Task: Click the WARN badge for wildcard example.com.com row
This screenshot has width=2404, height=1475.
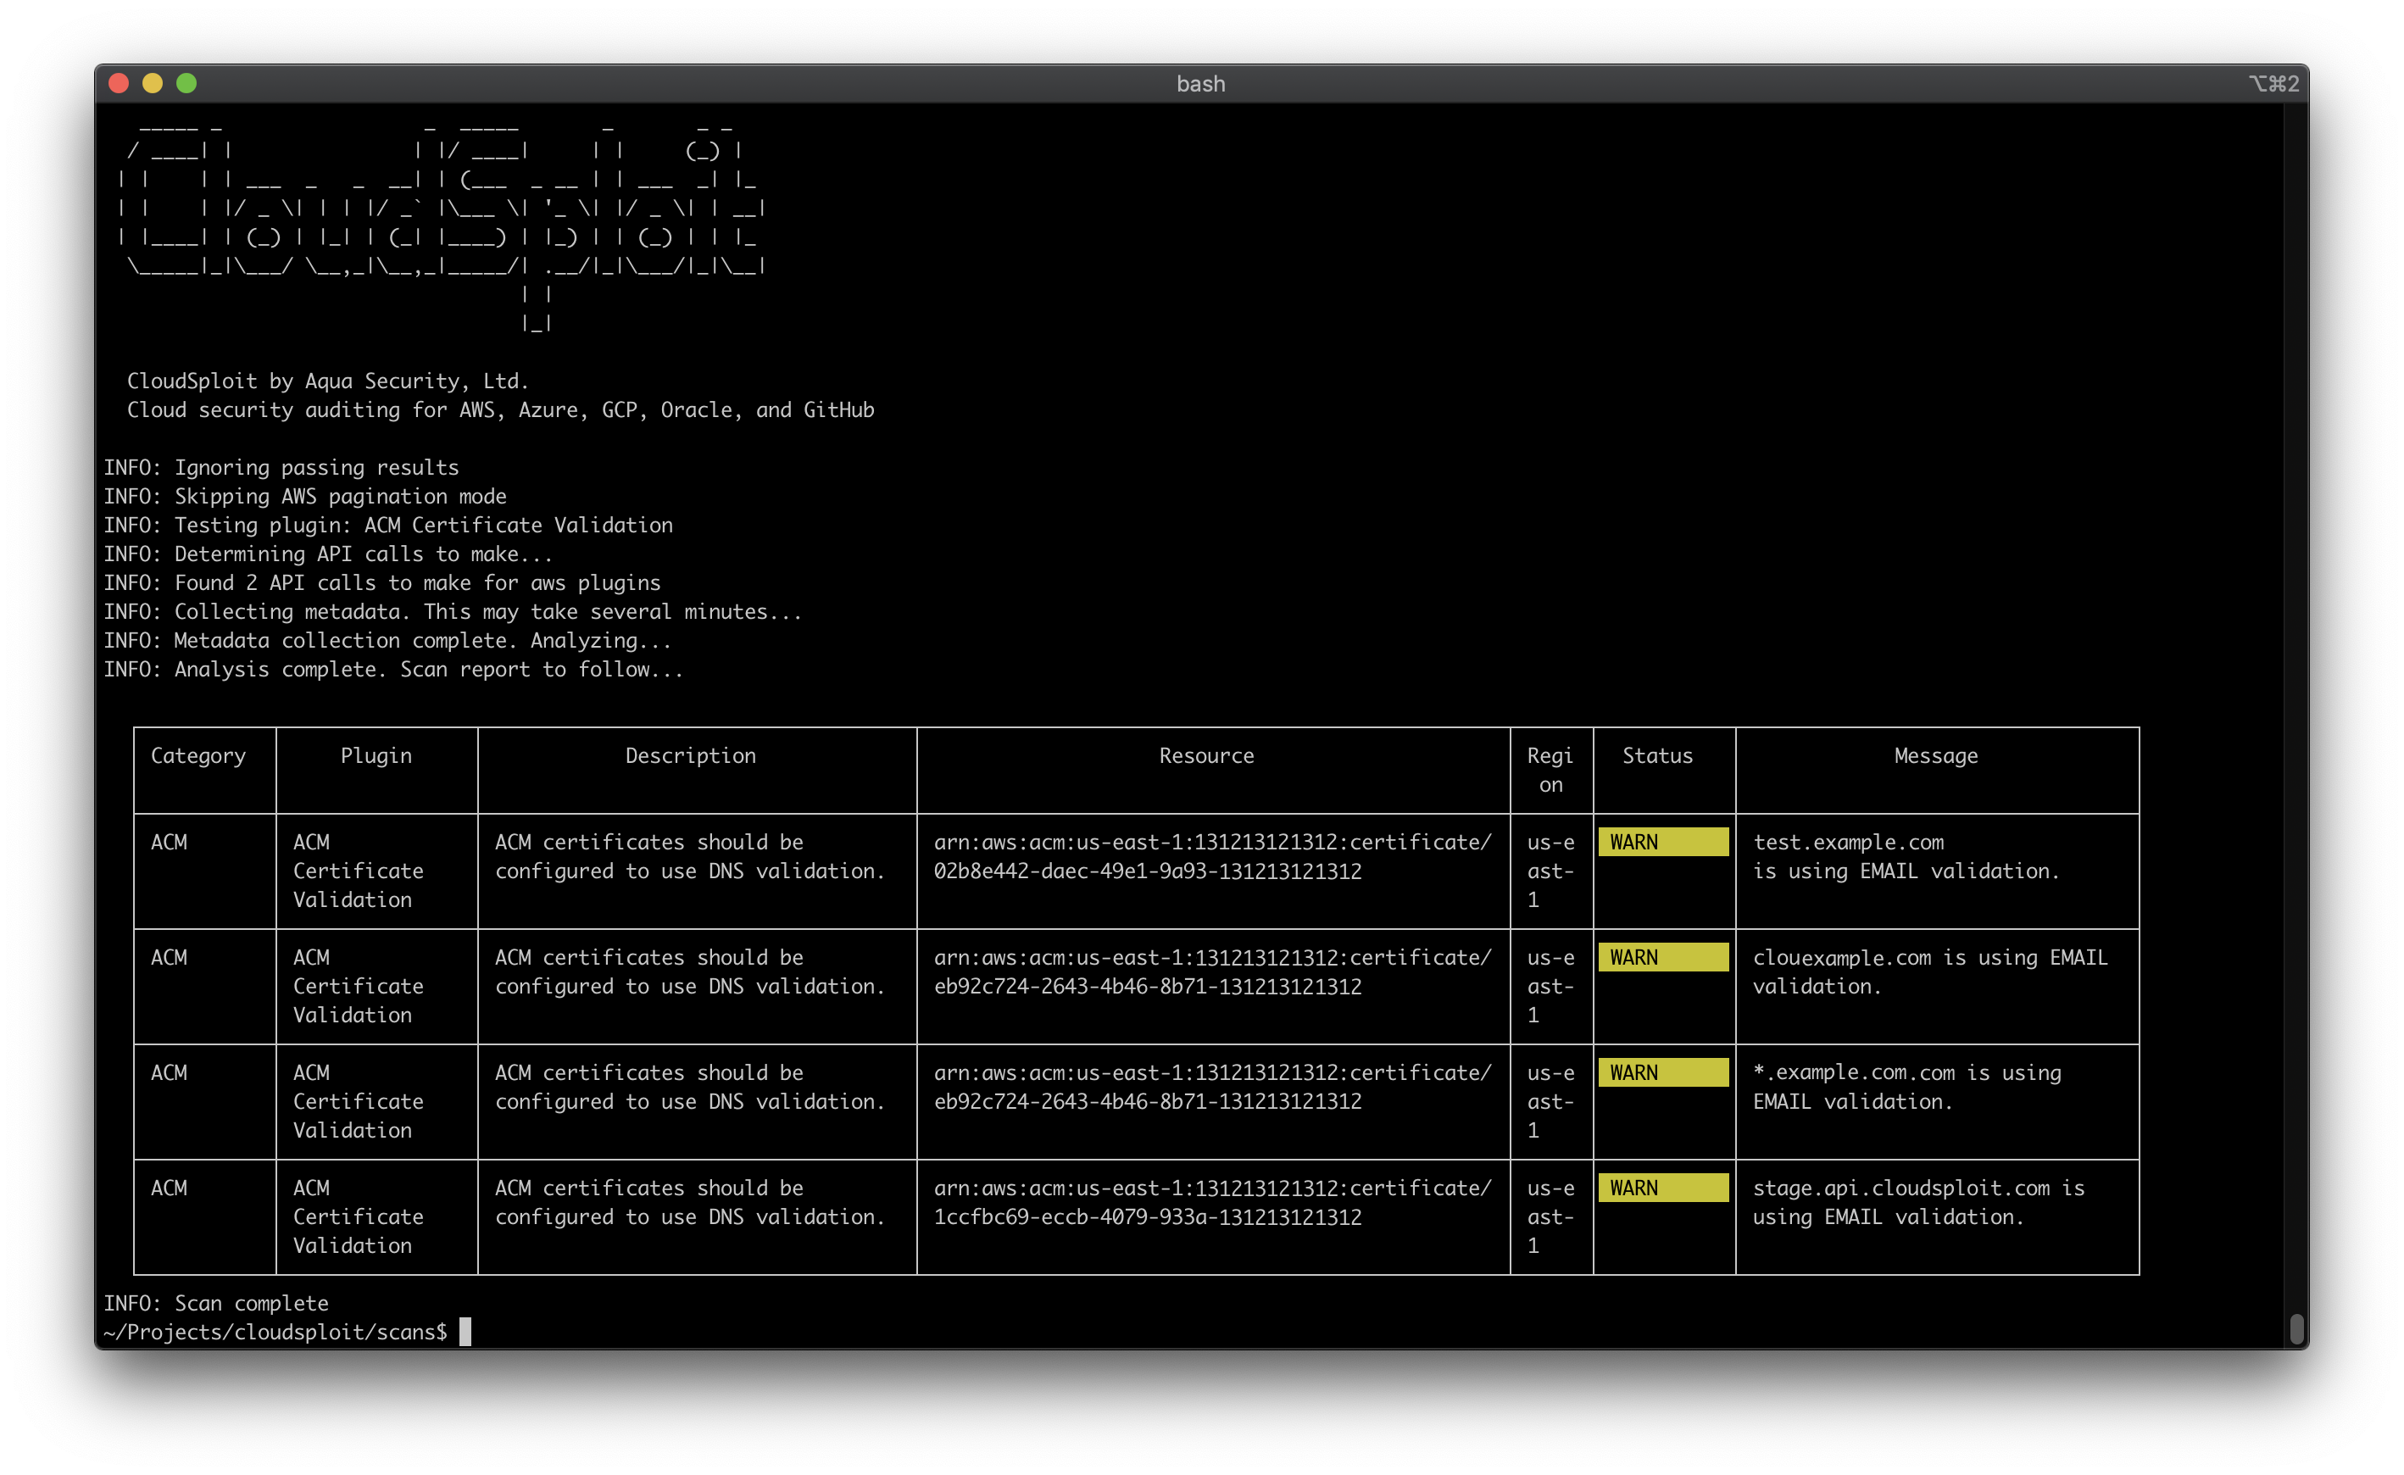Action: point(1662,1072)
